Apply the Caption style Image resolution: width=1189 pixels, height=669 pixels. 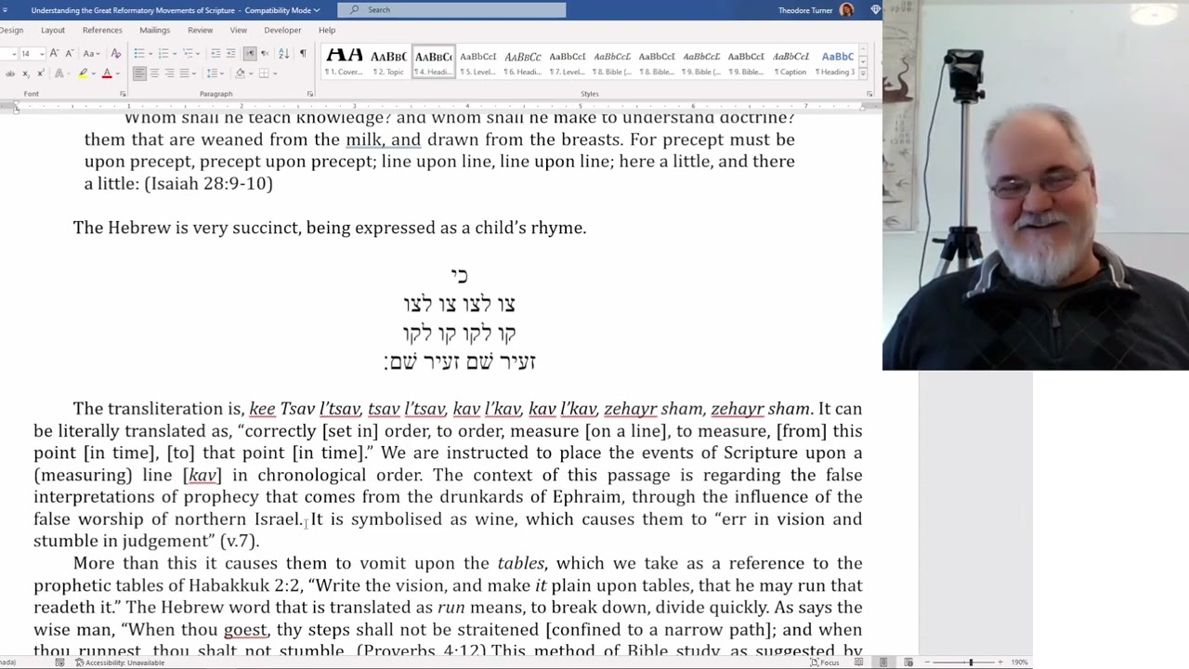pyautogui.click(x=790, y=61)
